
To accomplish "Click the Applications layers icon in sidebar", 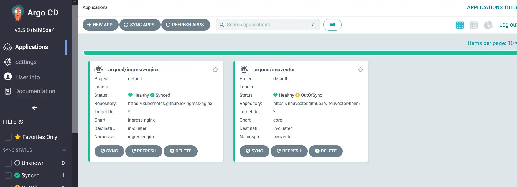I will pyautogui.click(x=8, y=47).
